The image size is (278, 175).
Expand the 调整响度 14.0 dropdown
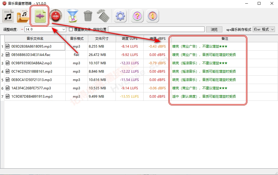(64, 29)
